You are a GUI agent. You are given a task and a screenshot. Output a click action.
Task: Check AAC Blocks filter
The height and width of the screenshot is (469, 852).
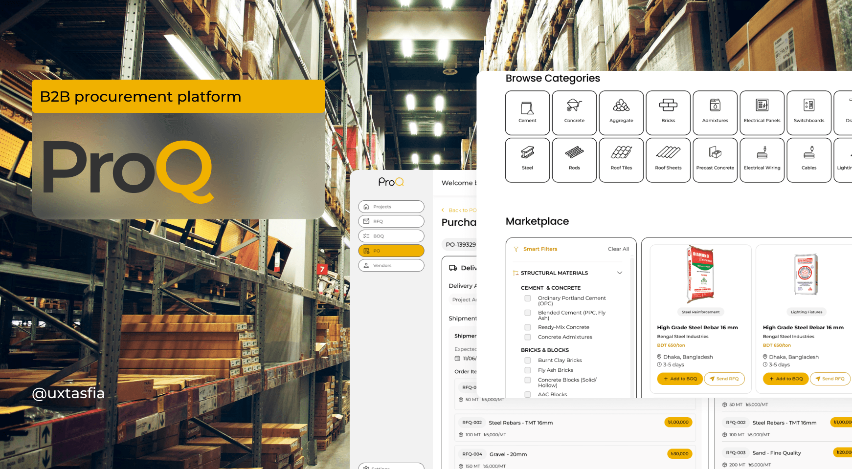pyautogui.click(x=528, y=394)
